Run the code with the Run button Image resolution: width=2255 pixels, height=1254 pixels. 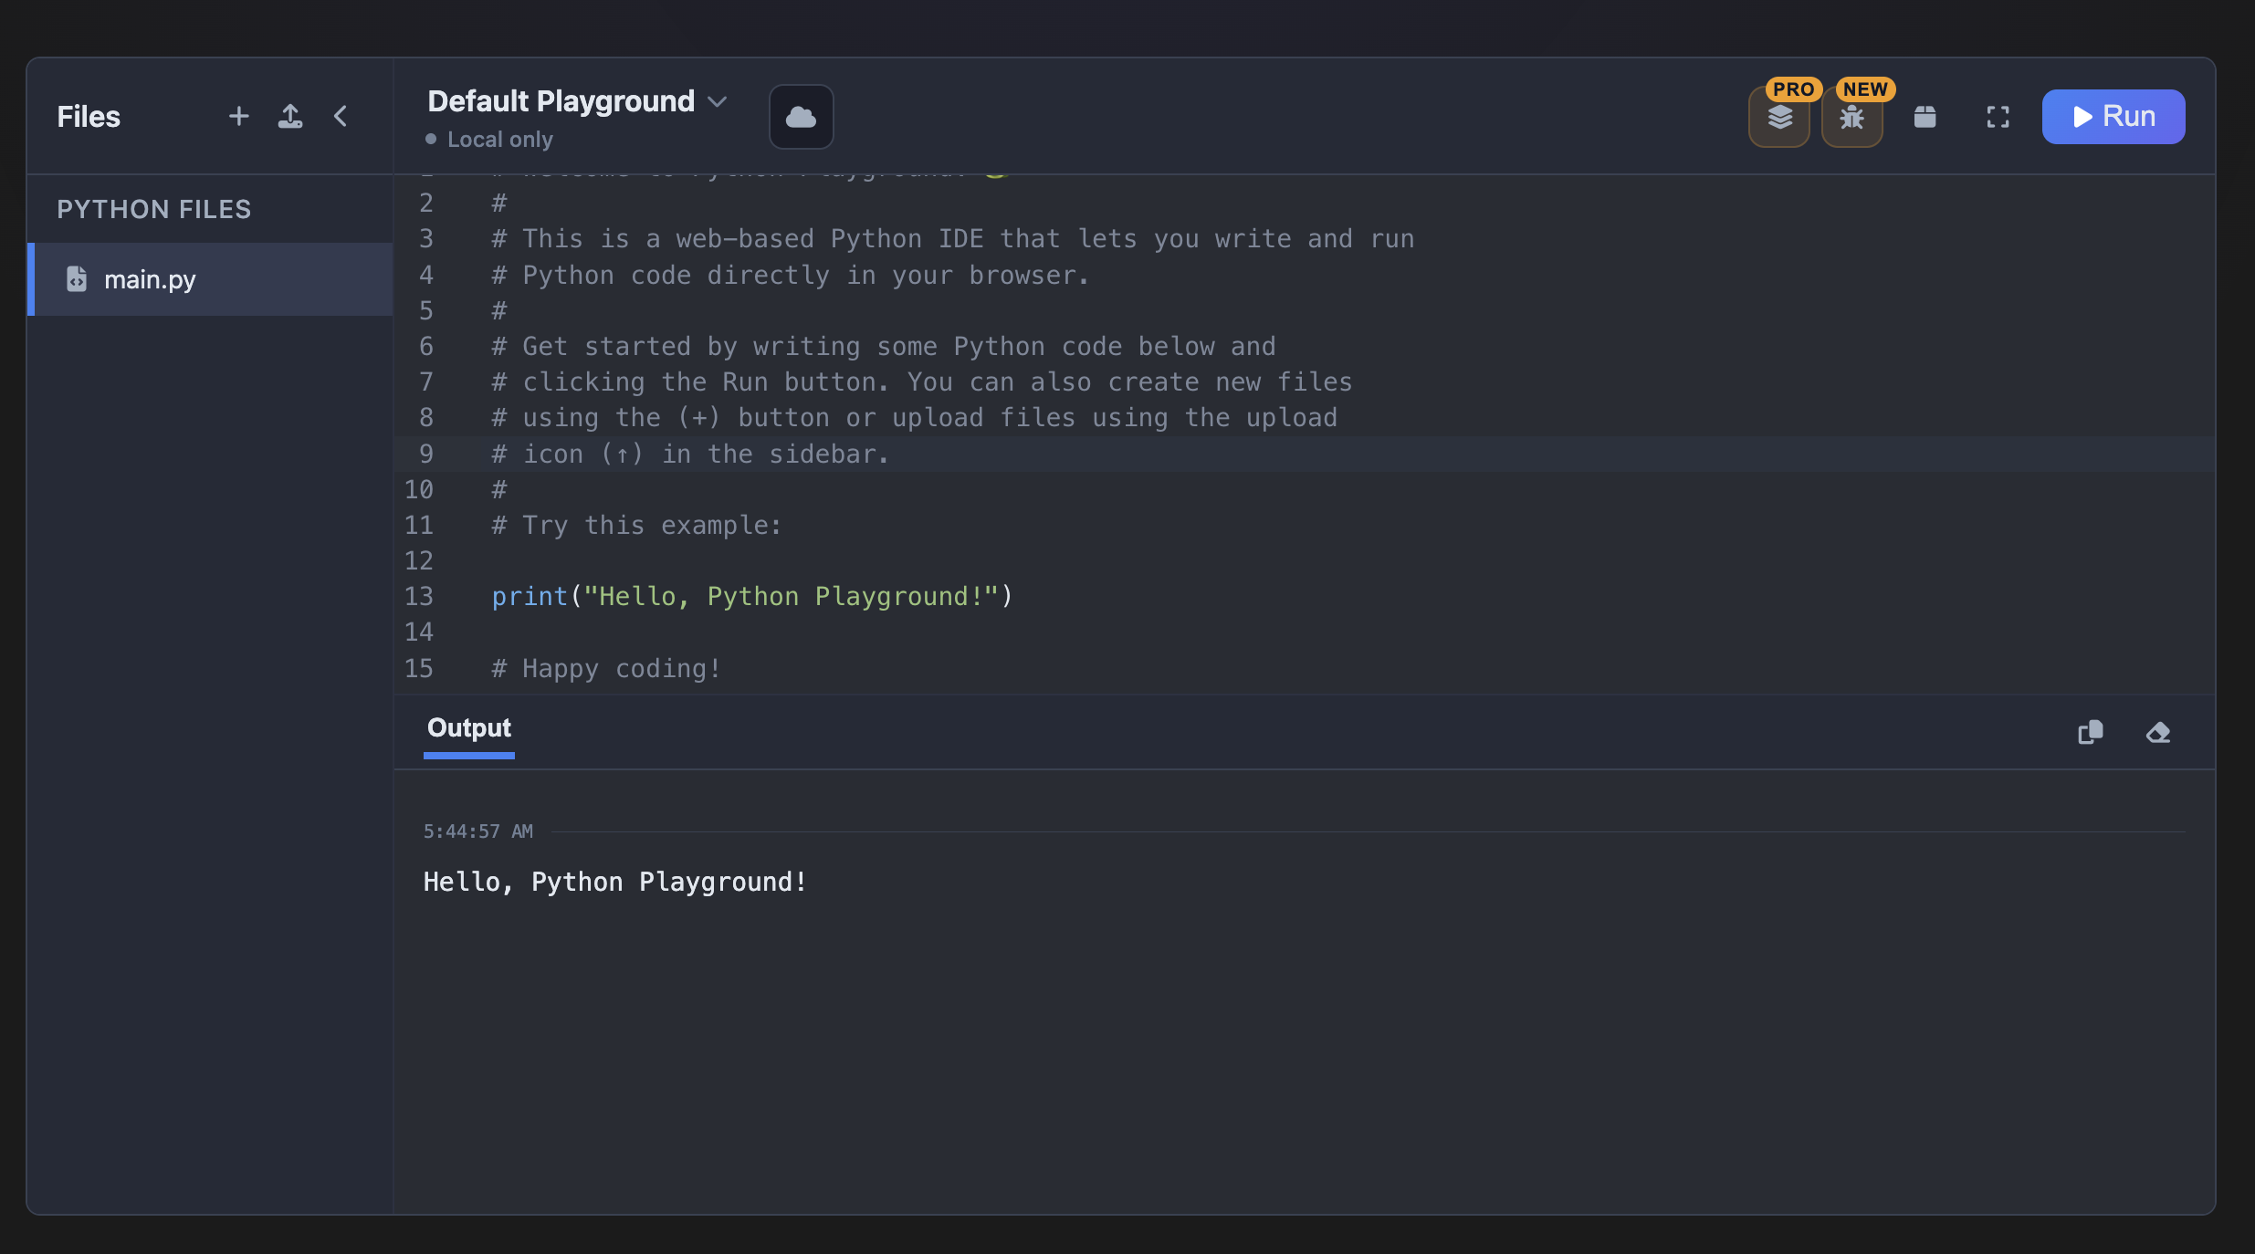click(x=2113, y=117)
